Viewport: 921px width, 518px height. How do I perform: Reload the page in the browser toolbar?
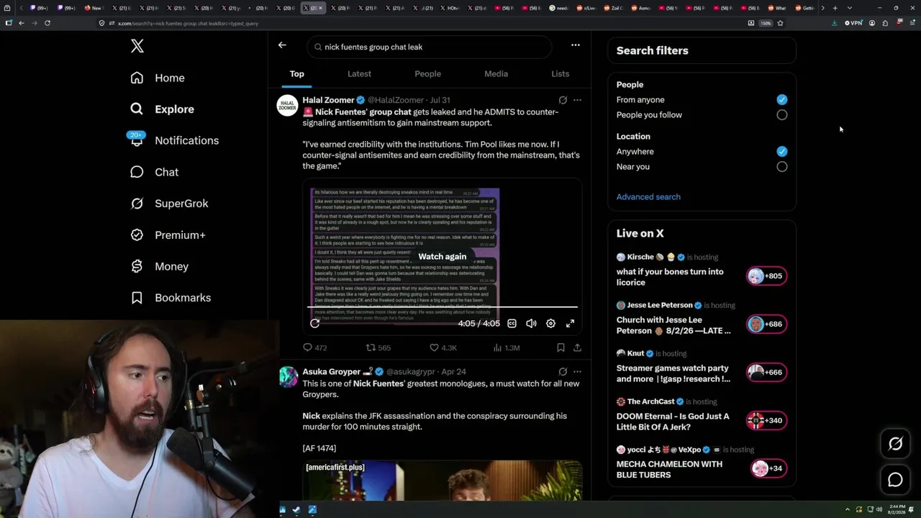point(47,23)
